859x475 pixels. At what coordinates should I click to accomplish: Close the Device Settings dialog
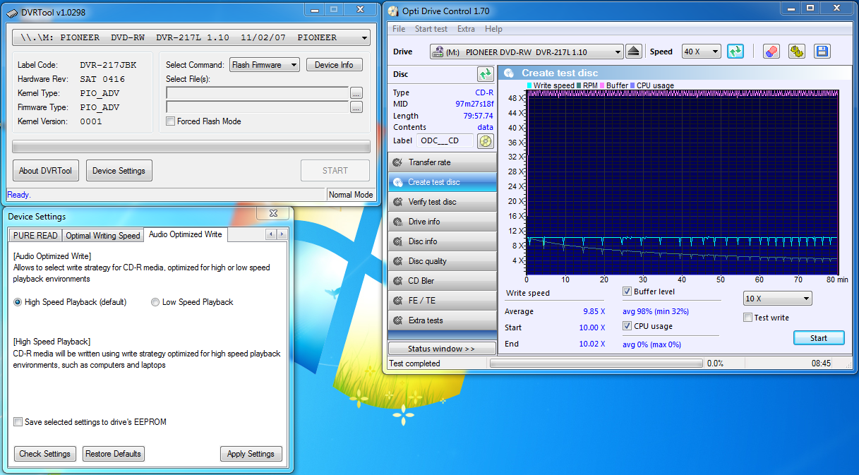coord(272,213)
